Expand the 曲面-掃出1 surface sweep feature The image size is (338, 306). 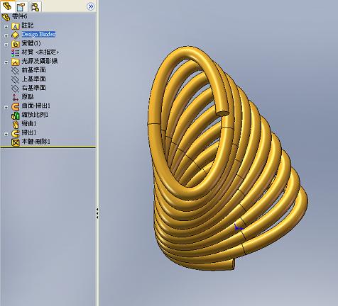(x=6, y=107)
